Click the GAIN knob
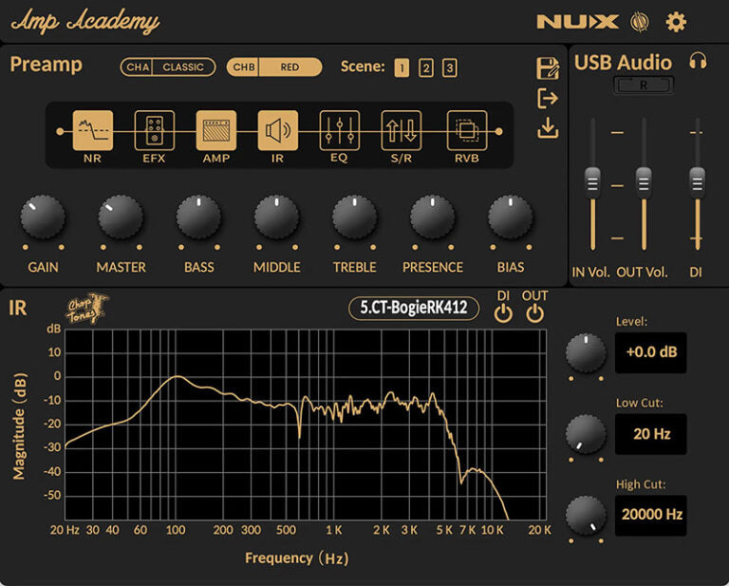This screenshot has height=586, width=729. 43,217
